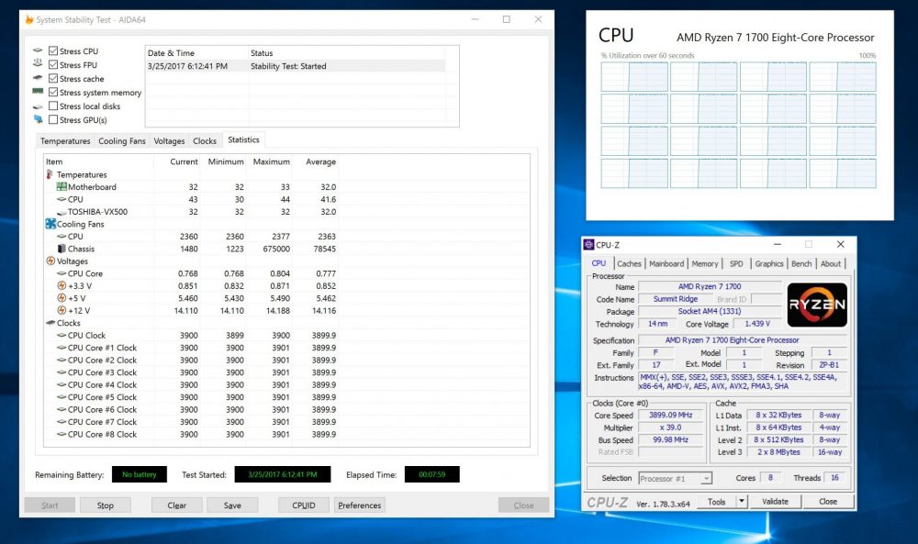Click the Stress FPU icon
The width and height of the screenshot is (918, 544).
[38, 62]
